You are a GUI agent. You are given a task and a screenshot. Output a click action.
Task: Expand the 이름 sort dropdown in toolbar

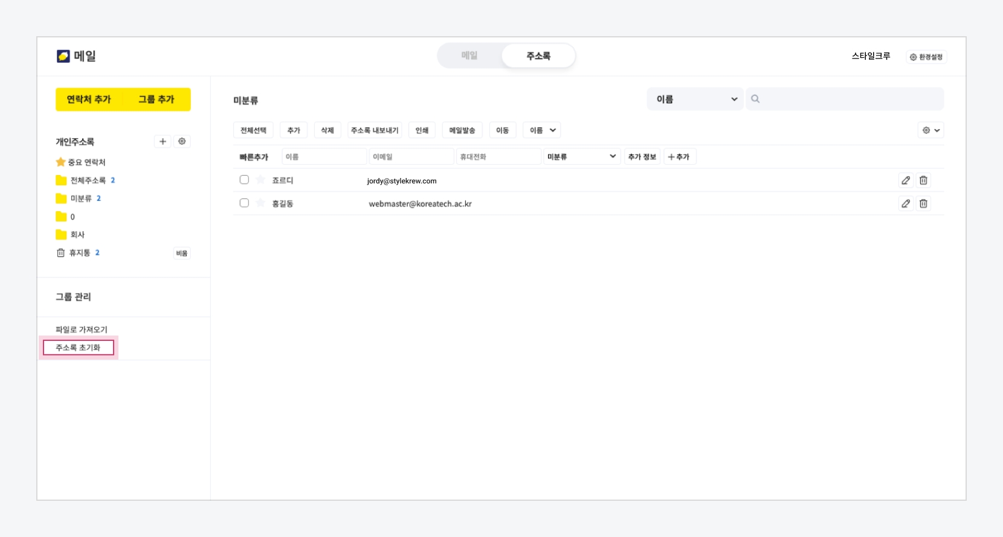pos(542,130)
